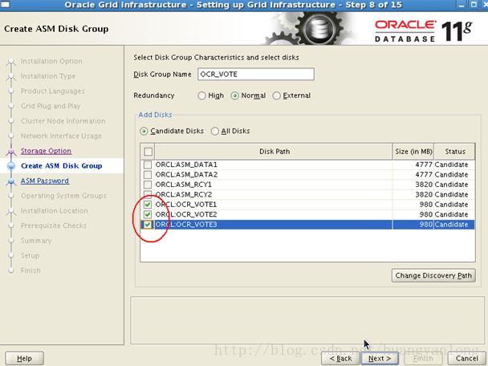Select the ORCL:ASM_DATA1 disk path text
Viewport: 488px width, 366px height.
[x=186, y=165]
